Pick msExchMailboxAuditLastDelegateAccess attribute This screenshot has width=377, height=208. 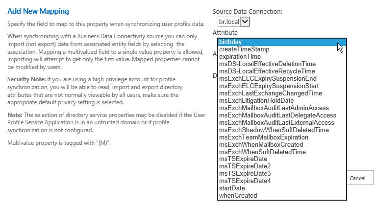click(x=282, y=116)
